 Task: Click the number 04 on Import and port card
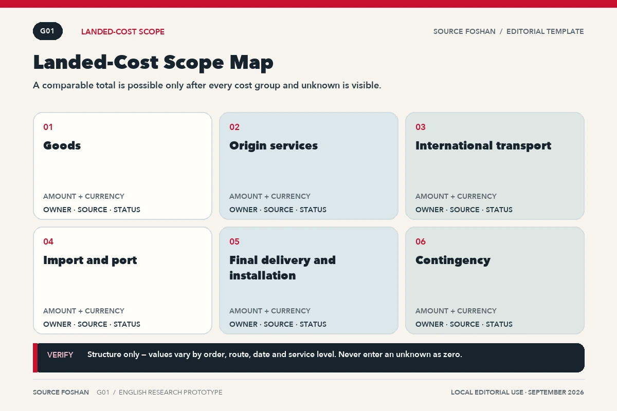(x=48, y=241)
